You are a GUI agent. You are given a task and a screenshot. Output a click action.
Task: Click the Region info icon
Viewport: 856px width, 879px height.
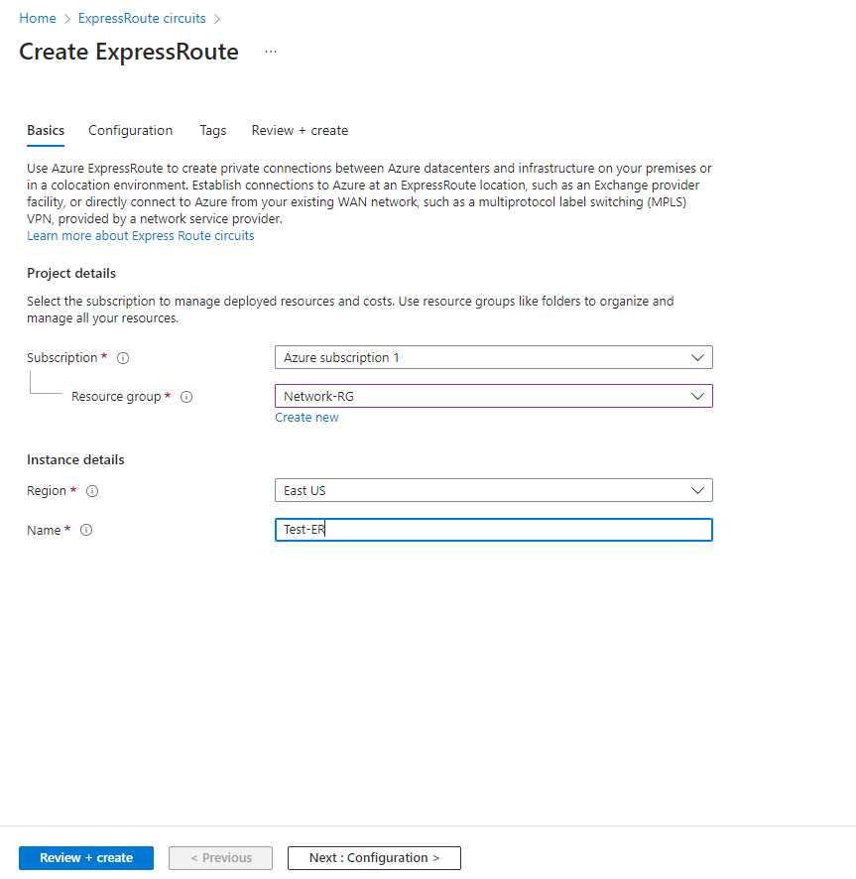pyautogui.click(x=92, y=491)
